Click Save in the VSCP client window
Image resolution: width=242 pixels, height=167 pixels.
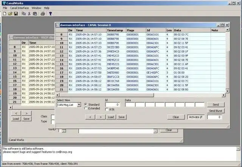click(x=26, y=119)
